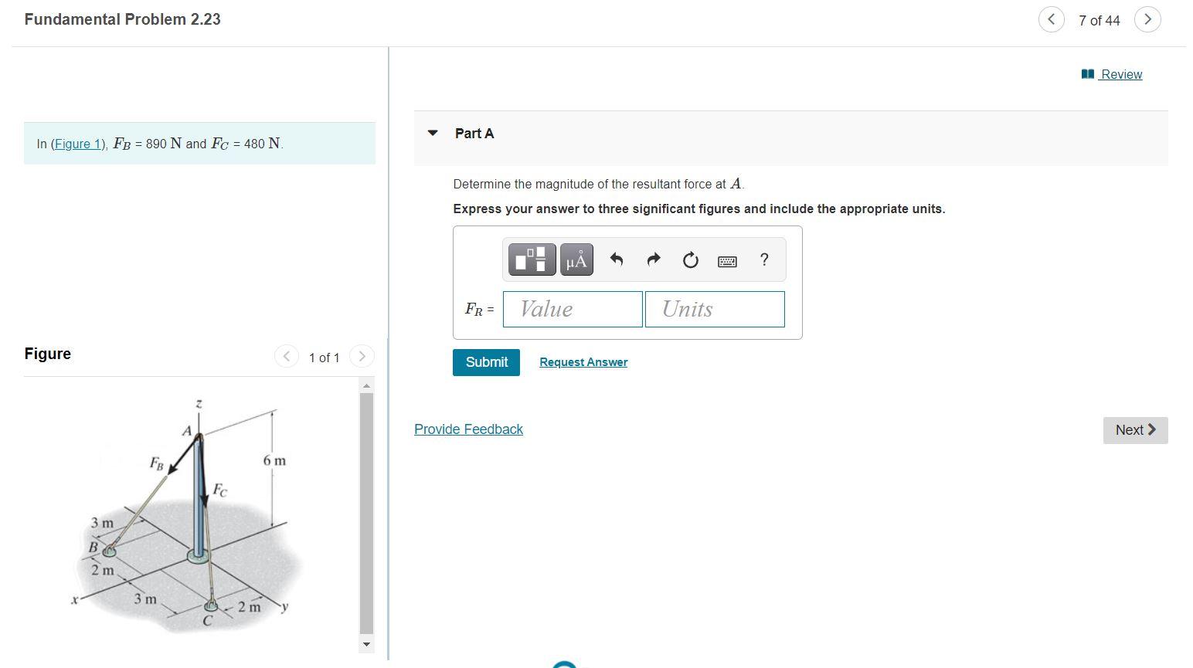Click the '1 of 1' figure counter

pyautogui.click(x=324, y=358)
